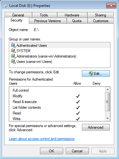Switch to the Hardware tab
This screenshot has height=159, width=119.
pos(72,15)
